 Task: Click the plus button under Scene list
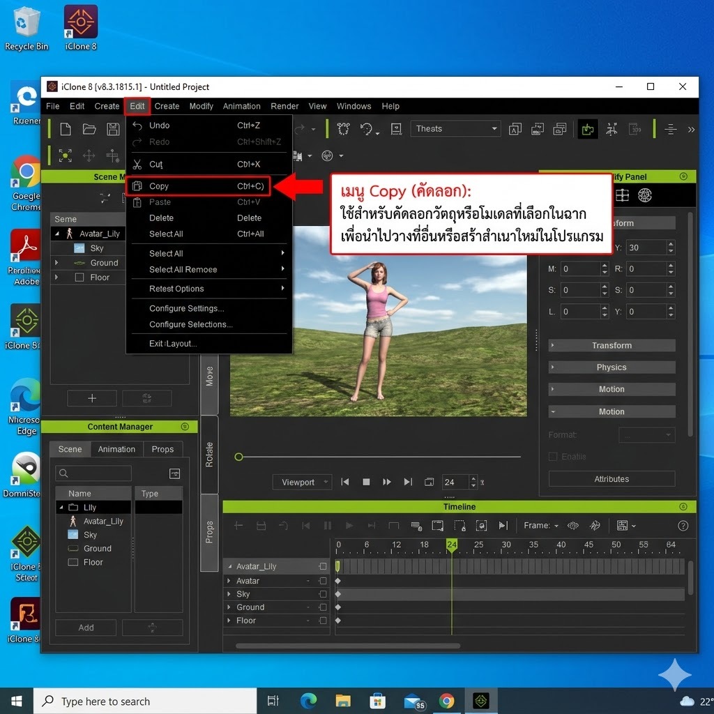pyautogui.click(x=92, y=398)
